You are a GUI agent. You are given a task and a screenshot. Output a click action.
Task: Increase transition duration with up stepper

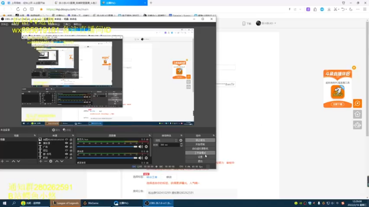click(181, 144)
